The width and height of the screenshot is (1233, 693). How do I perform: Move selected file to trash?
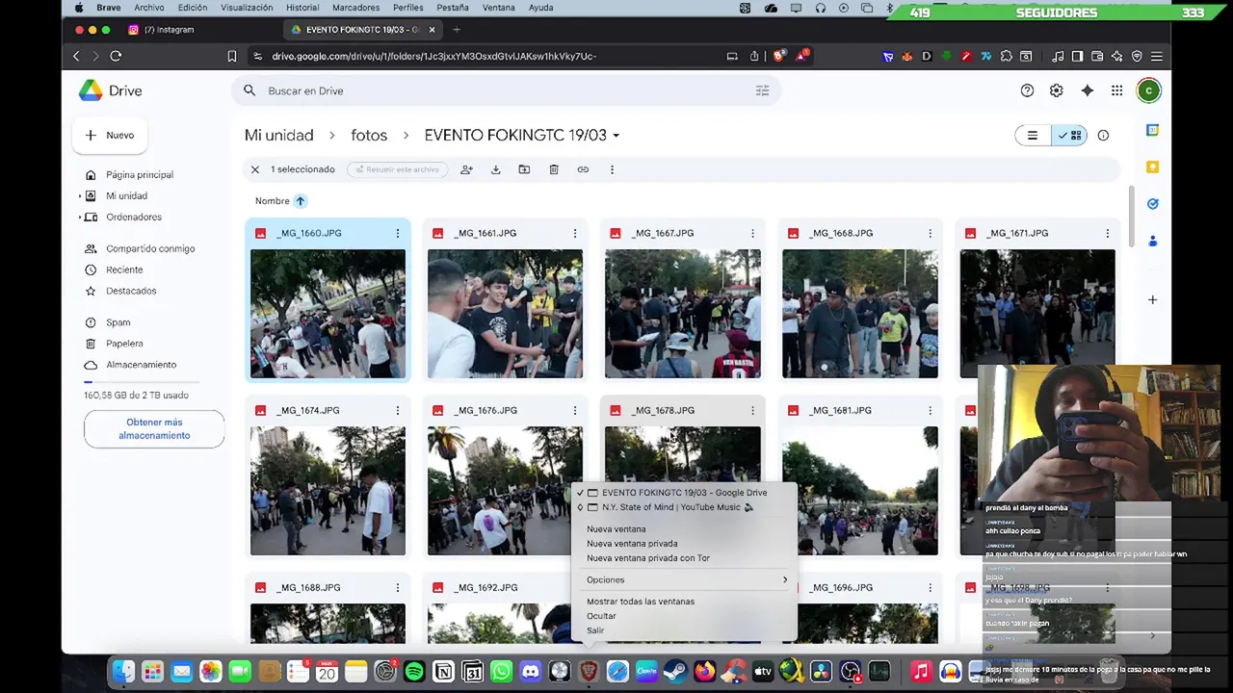tap(554, 169)
